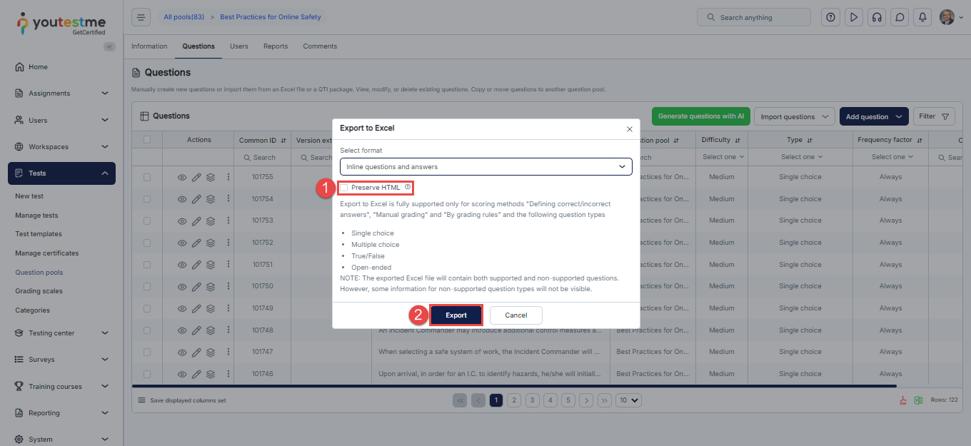The width and height of the screenshot is (971, 446).
Task: Click the play video tutorial icon
Action: tap(853, 17)
